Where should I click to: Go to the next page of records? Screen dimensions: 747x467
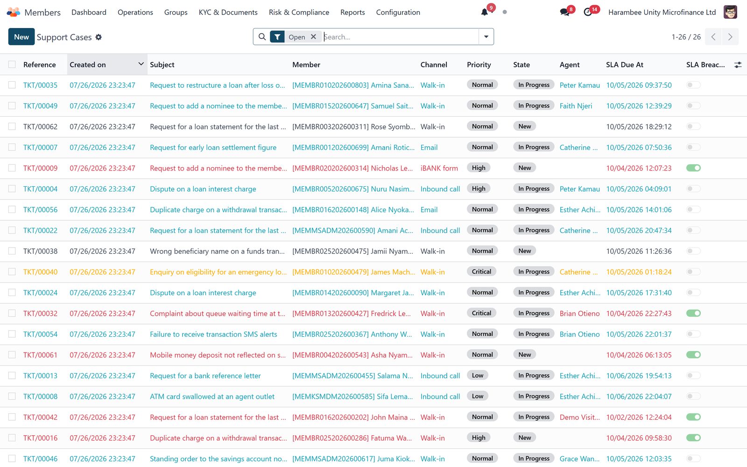[x=730, y=37]
